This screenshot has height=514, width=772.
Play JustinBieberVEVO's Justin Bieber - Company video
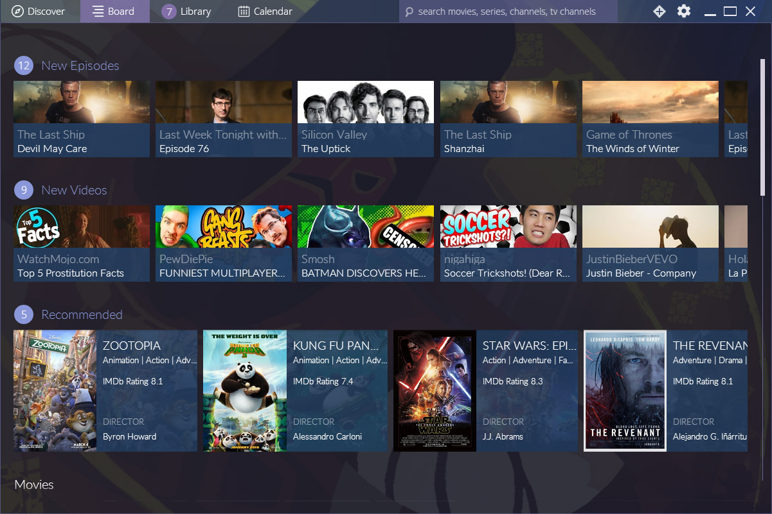(651, 243)
